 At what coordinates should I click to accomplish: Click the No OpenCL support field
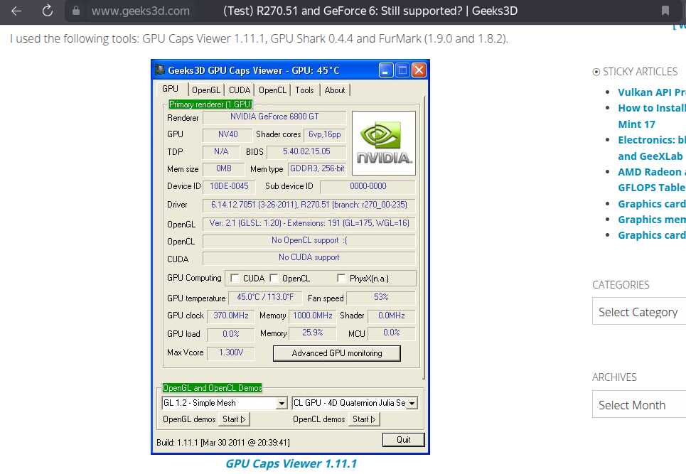click(309, 240)
